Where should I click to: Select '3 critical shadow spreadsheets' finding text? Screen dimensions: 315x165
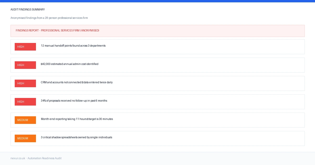[x=76, y=137]
